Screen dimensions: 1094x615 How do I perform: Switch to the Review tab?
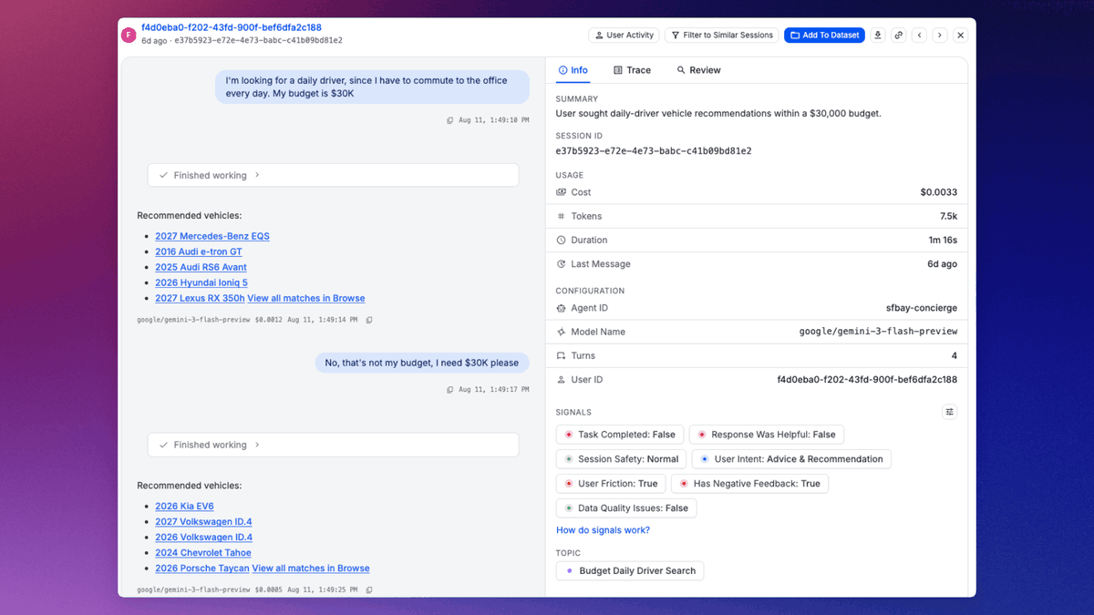(x=698, y=70)
